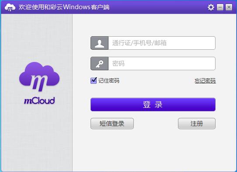The width and height of the screenshot is (237, 172).
Task: Close the 和彩云 client window
Action: [x=229, y=7]
